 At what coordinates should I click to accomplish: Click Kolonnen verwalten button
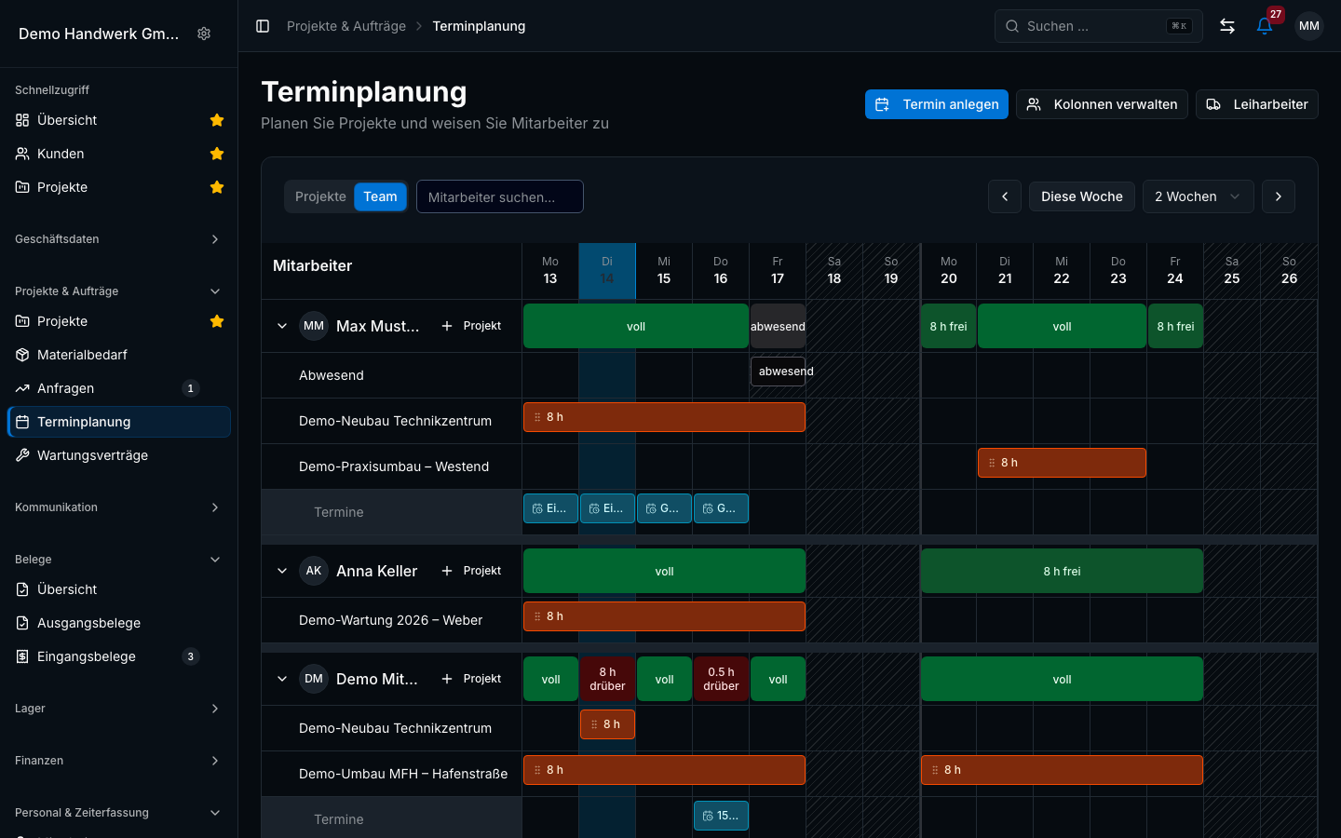[x=1102, y=104]
